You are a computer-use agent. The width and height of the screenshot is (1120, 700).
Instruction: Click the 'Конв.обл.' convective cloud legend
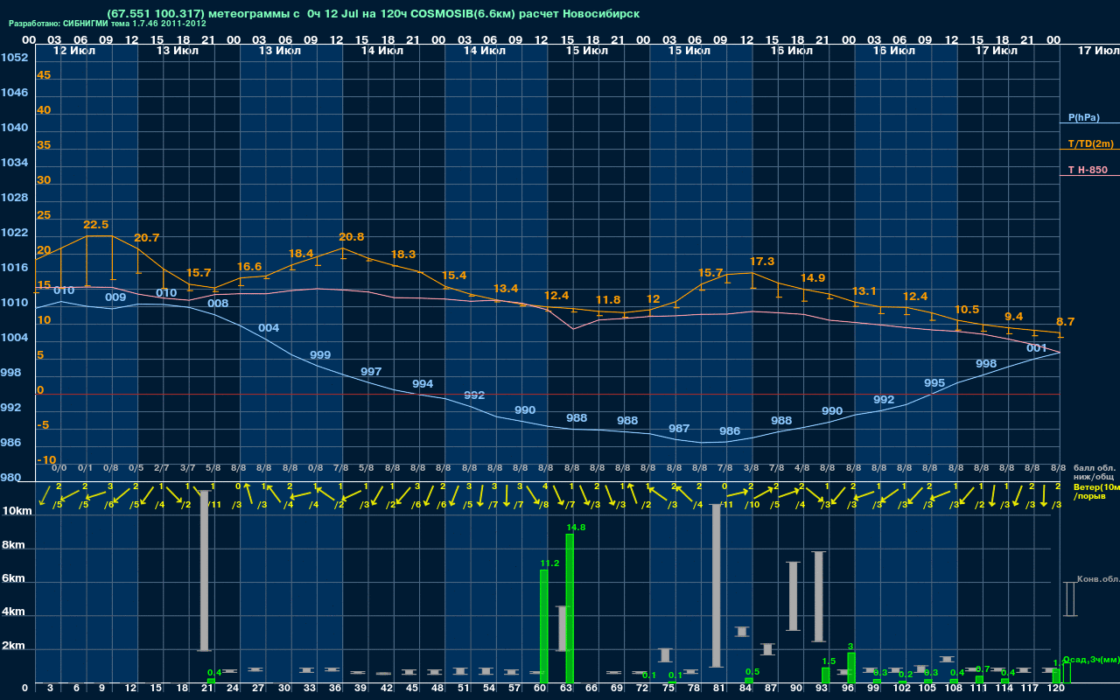click(1097, 579)
